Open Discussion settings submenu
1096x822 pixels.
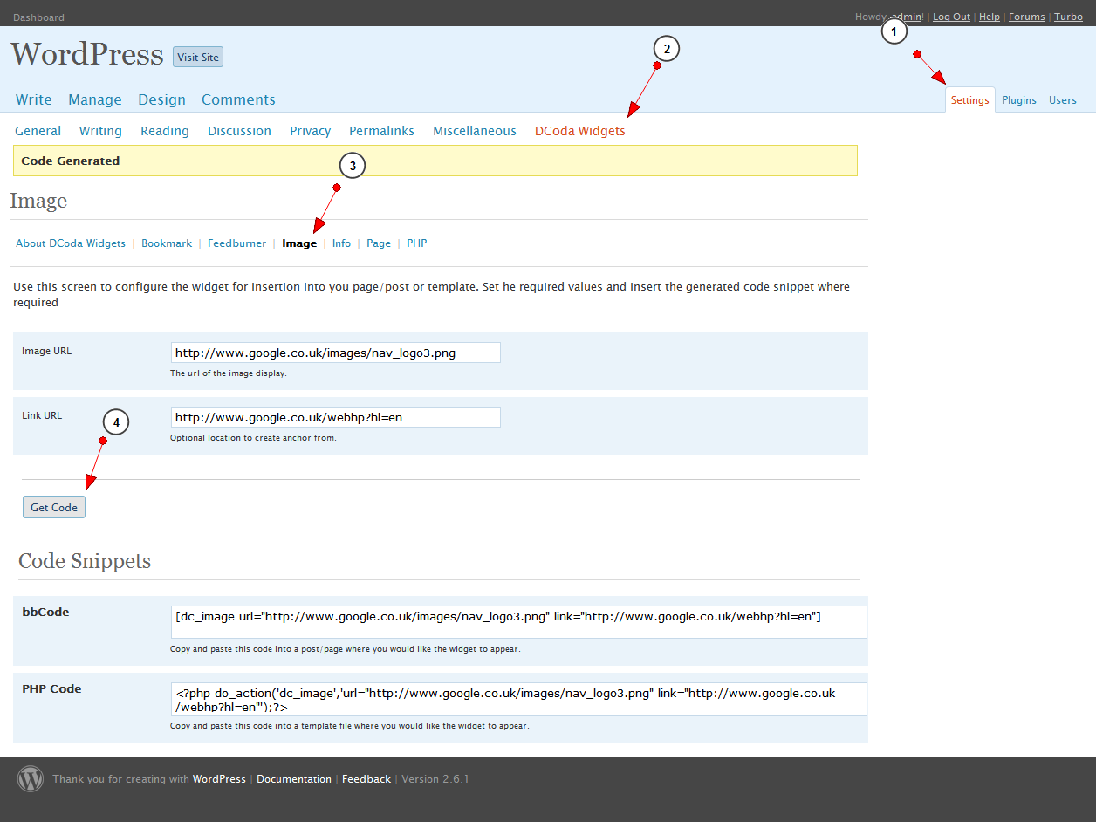pos(239,131)
